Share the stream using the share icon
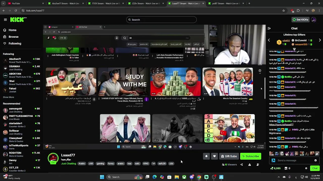The height and width of the screenshot is (181, 323). click(x=241, y=165)
